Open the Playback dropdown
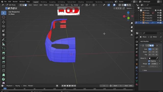This screenshot has height=92, width=163. click(x=10, y=86)
